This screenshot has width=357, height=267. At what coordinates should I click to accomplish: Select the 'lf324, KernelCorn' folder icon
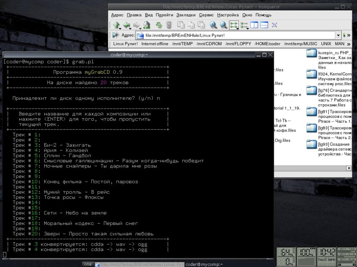point(311,74)
